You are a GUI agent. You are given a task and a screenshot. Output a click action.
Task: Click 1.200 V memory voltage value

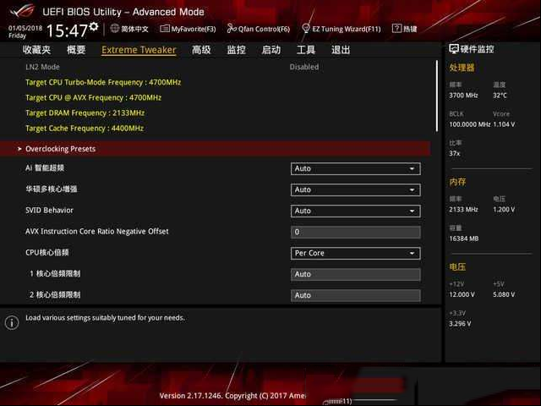pos(504,210)
